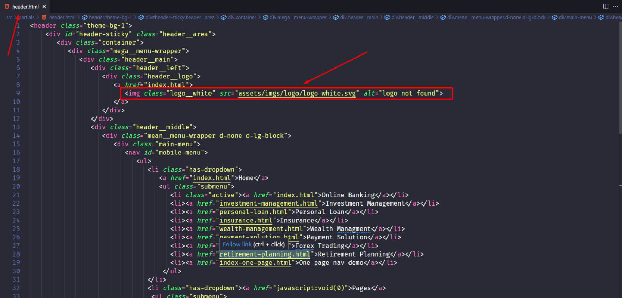Place cursor on 'Payment Solution' text

coord(337,237)
